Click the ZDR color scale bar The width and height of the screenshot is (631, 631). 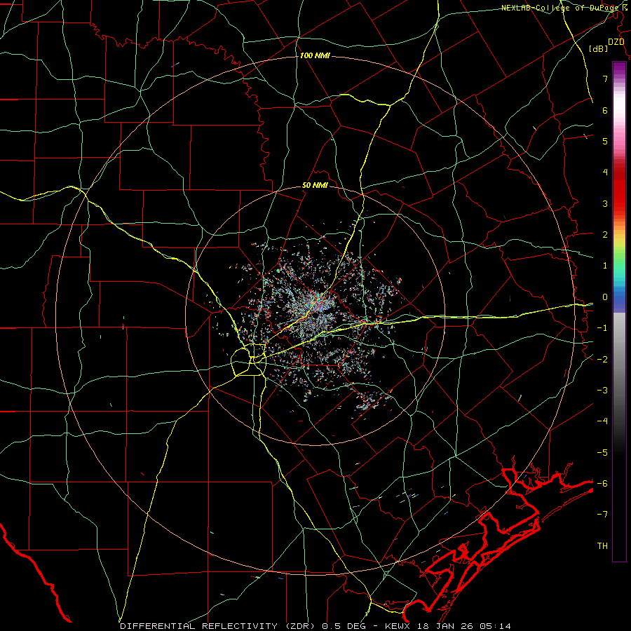tap(619, 311)
